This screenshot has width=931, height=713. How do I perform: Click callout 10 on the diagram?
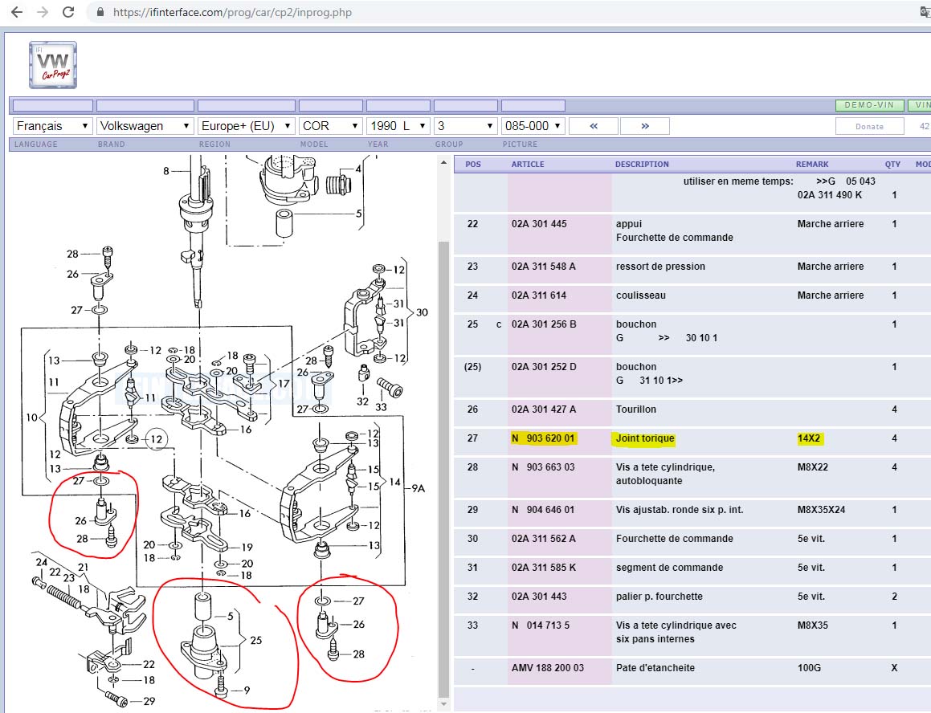31,418
